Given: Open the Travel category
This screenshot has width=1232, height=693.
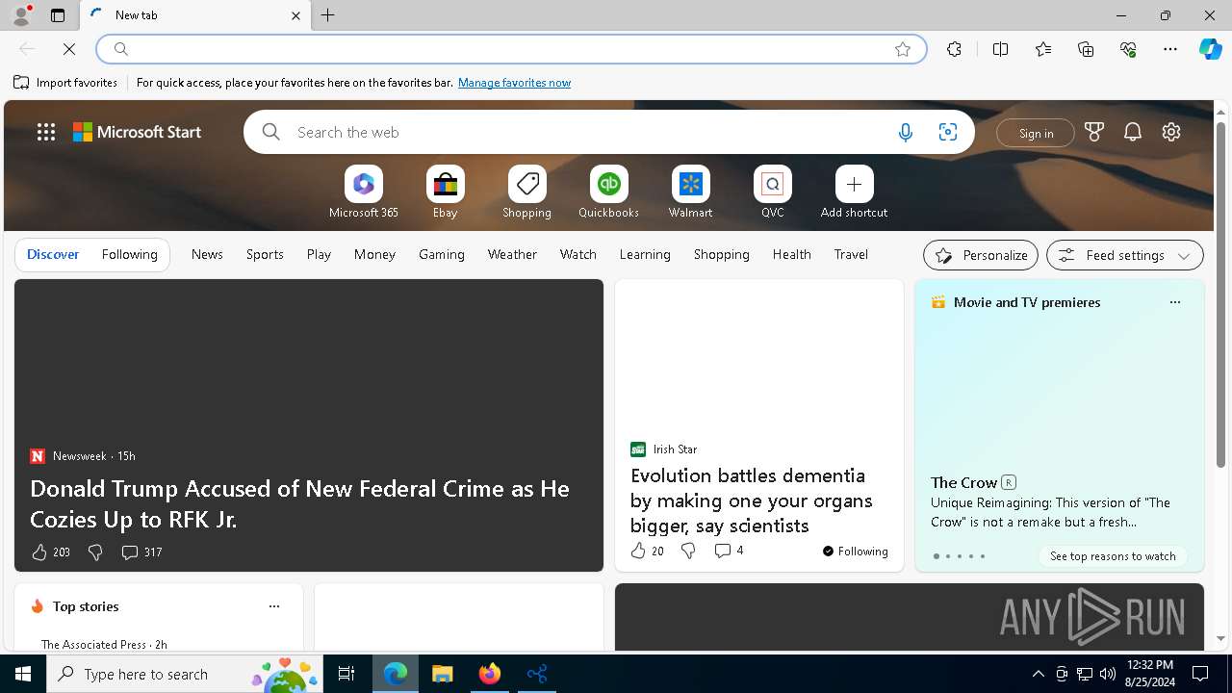Looking at the screenshot, I should pyautogui.click(x=851, y=255).
